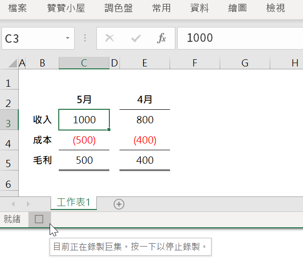Select column B header

pyautogui.click(x=42, y=63)
